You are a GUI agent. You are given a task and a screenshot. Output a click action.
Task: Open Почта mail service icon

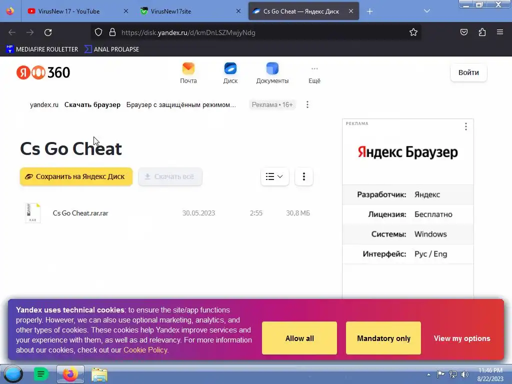pos(188,73)
